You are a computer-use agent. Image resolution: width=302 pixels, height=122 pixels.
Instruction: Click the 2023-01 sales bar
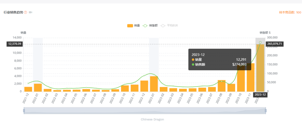154,84
